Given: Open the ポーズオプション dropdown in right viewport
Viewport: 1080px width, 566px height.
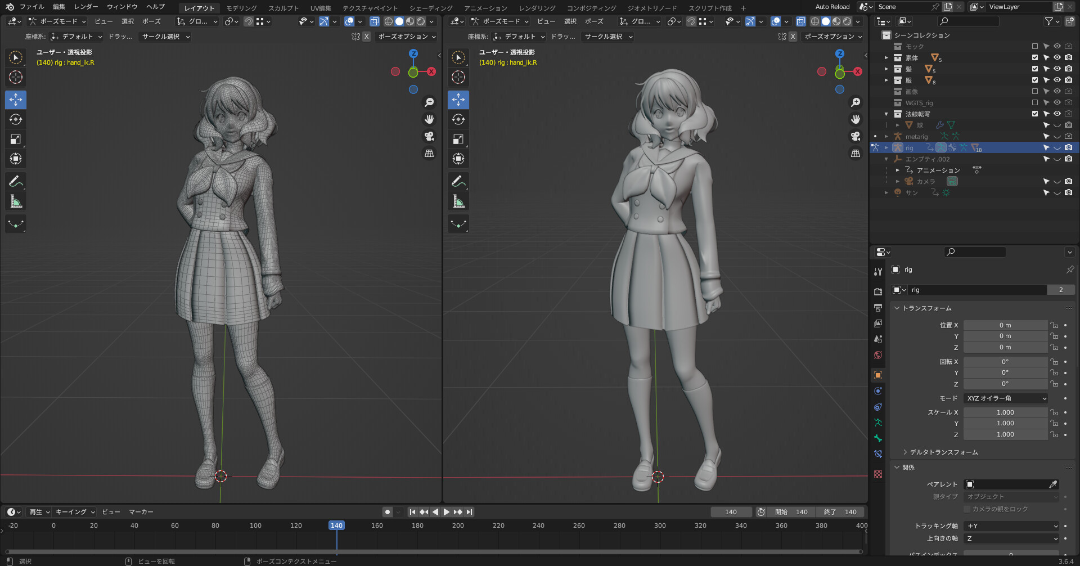Looking at the screenshot, I should tap(833, 37).
